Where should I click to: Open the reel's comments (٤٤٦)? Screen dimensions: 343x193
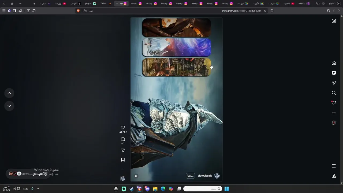123,139
